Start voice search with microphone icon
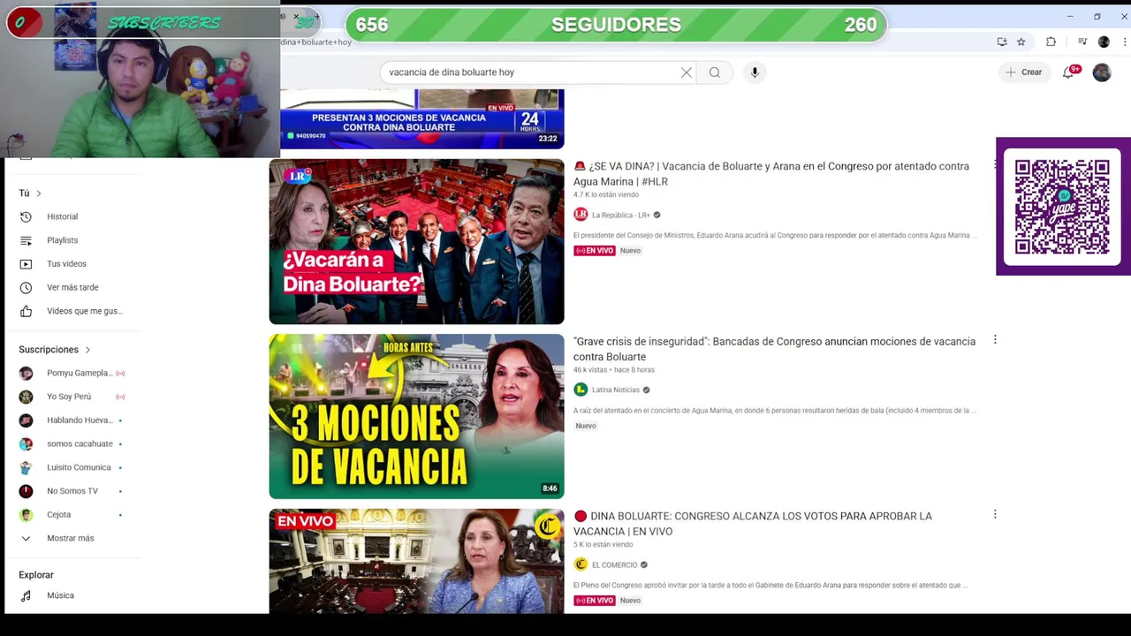Screen dimensions: 1131x636 [x=755, y=72]
